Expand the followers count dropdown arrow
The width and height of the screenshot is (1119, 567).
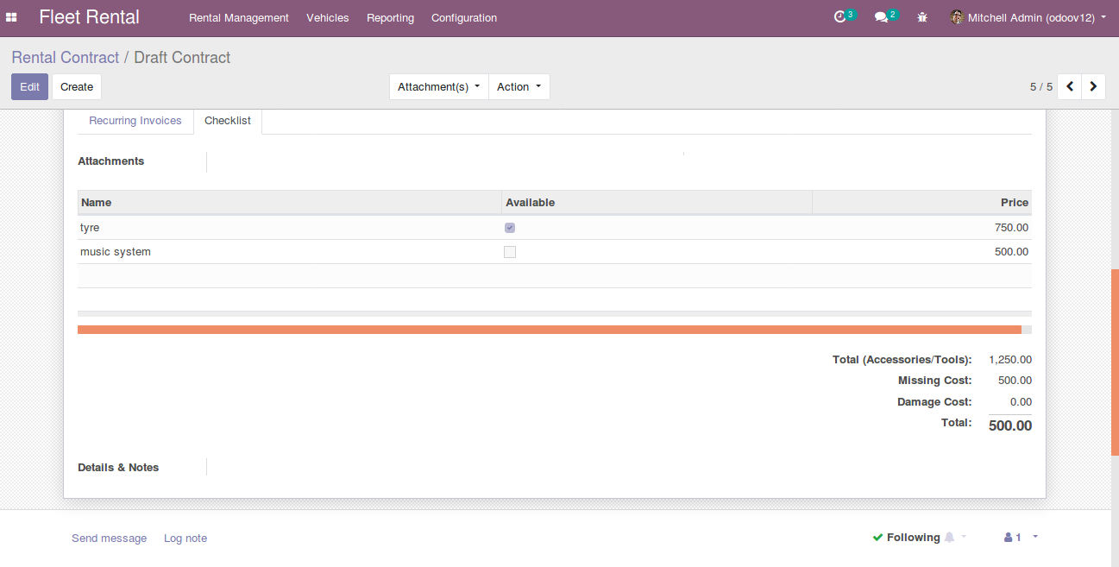point(1035,537)
